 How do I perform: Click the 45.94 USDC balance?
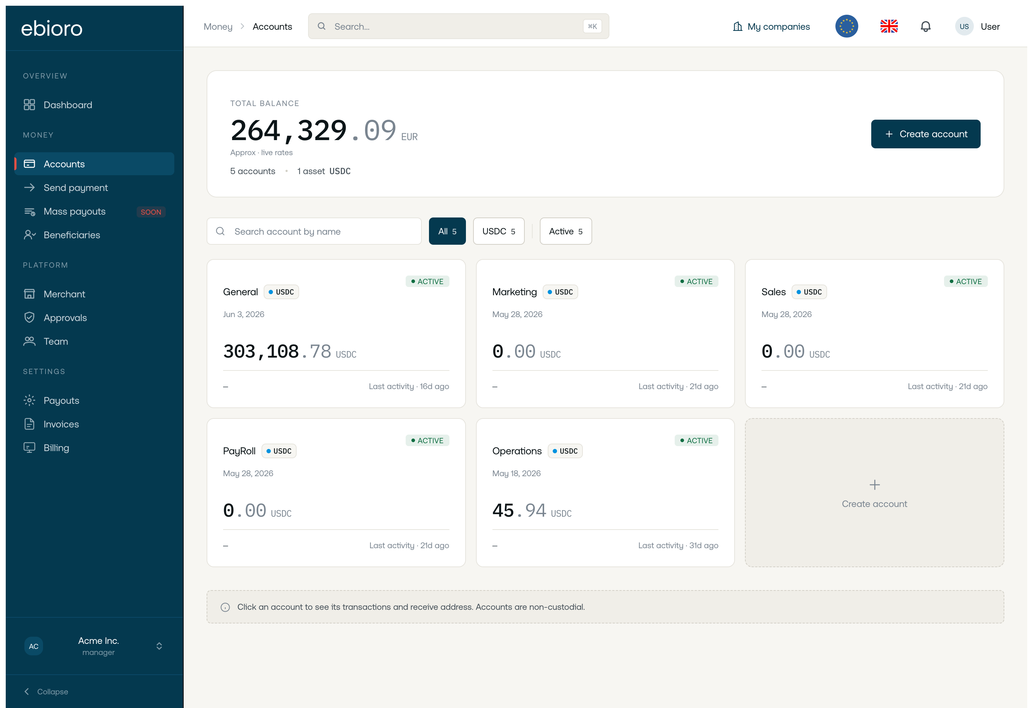(x=532, y=511)
